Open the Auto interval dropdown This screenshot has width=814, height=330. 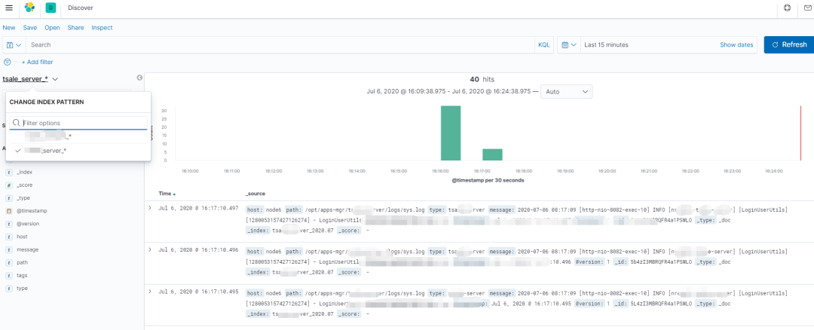click(x=566, y=91)
